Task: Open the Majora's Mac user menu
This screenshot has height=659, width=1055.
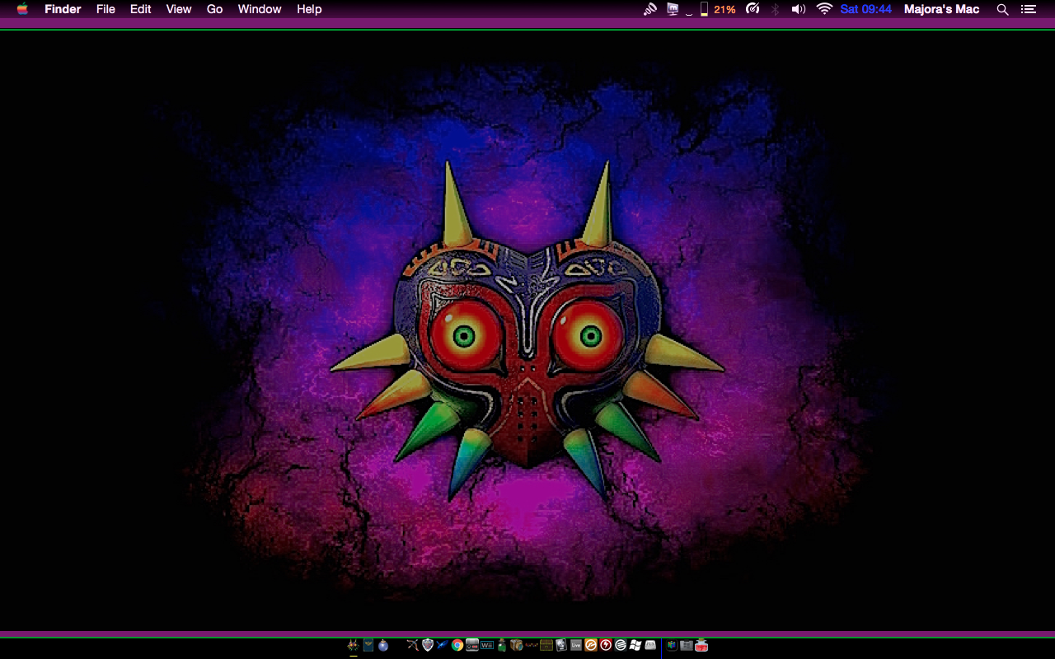Action: coord(941,9)
